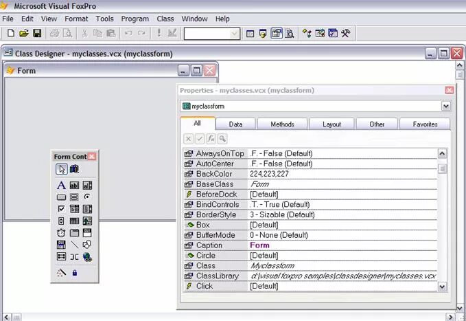Viewport: 466px width, 321px height.
Task: Toggle the Builder Lock wand button
Action: coord(62,272)
